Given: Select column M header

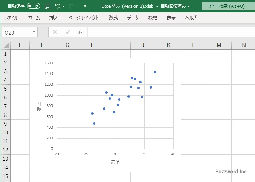Looking at the screenshot, I should [219, 45].
